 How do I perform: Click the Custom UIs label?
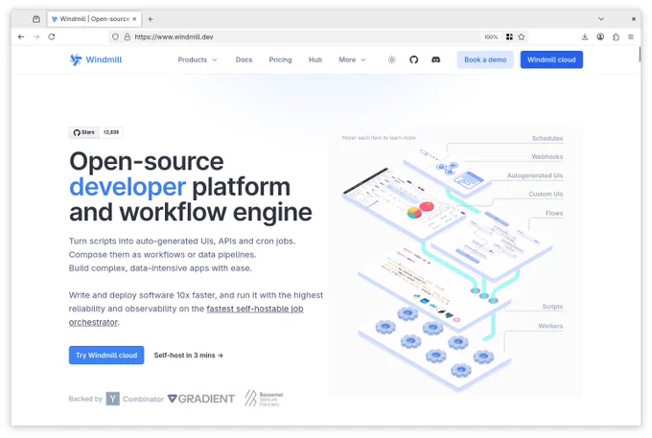[x=546, y=194]
